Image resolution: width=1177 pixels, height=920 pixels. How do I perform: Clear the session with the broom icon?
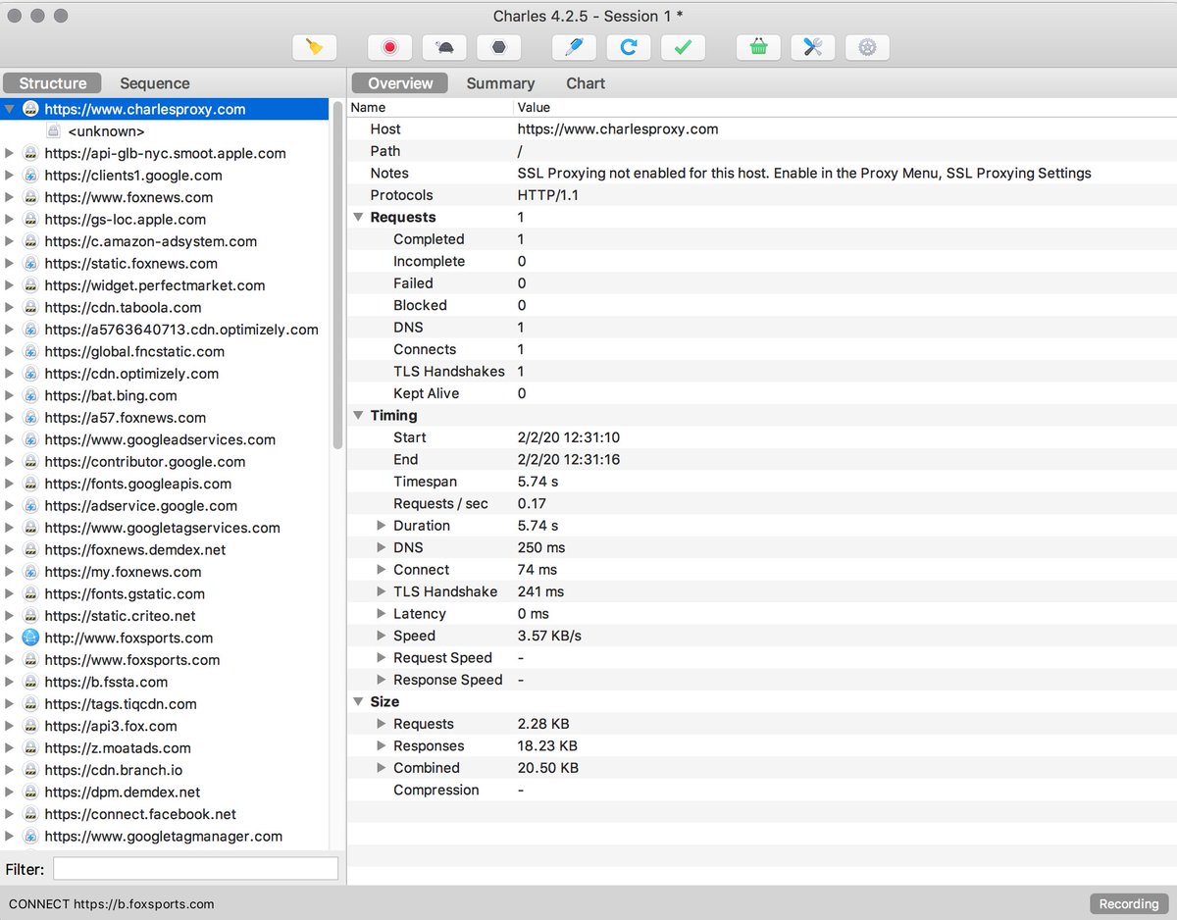coord(315,46)
